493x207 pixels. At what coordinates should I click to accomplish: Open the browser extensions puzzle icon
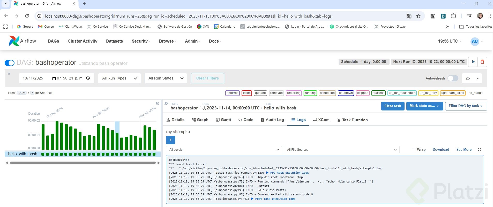point(453,16)
